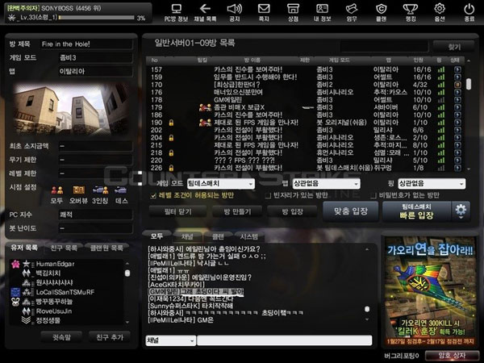Click blue clan emblem beside LoCallSSanTSMuRF
Screen dimensions: 484x363
(x=15, y=292)
